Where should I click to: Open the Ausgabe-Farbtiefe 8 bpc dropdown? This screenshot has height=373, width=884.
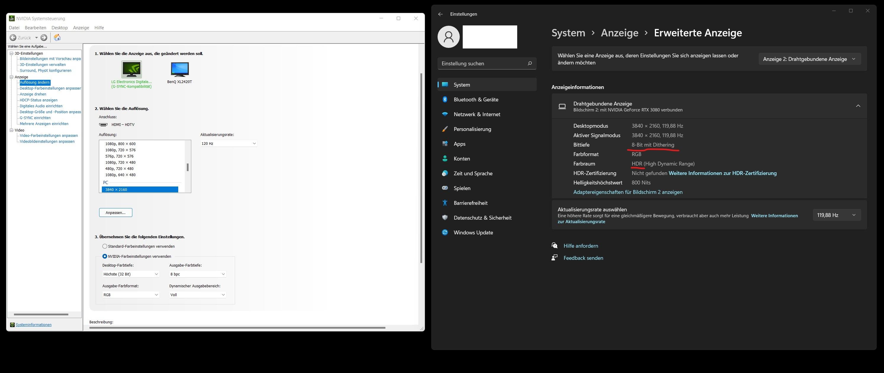pyautogui.click(x=198, y=274)
